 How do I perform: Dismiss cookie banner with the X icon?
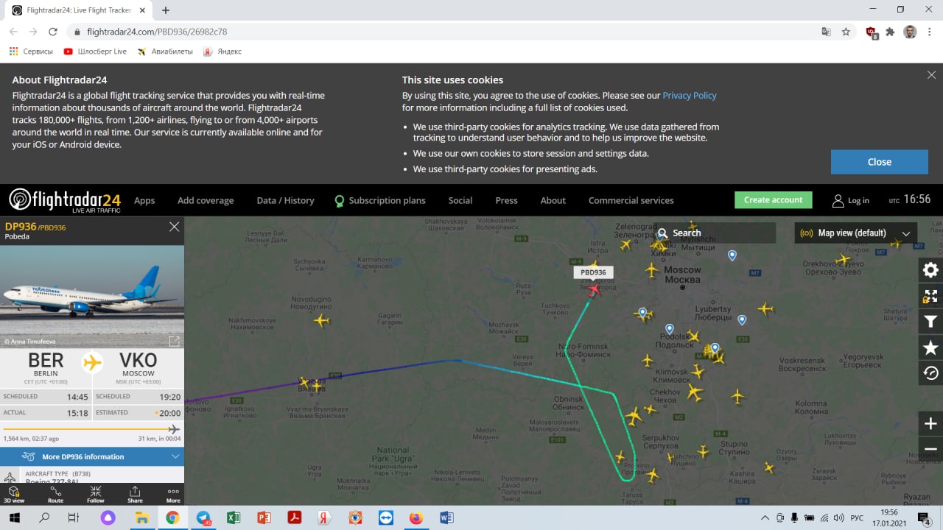pyautogui.click(x=932, y=75)
